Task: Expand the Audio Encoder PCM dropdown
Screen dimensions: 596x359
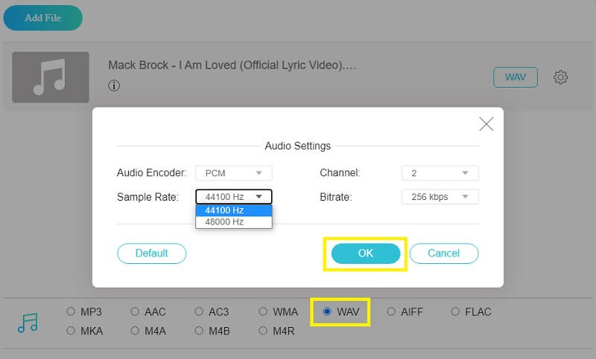Action: pos(233,173)
